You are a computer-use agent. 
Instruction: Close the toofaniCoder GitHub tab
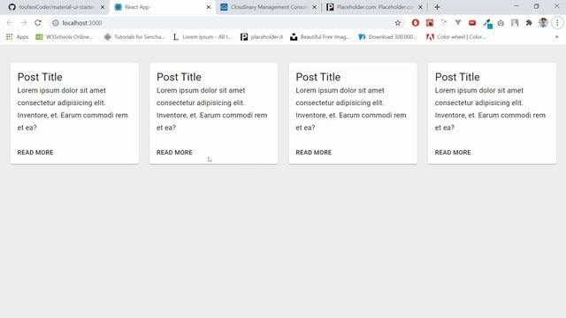[x=103, y=7]
